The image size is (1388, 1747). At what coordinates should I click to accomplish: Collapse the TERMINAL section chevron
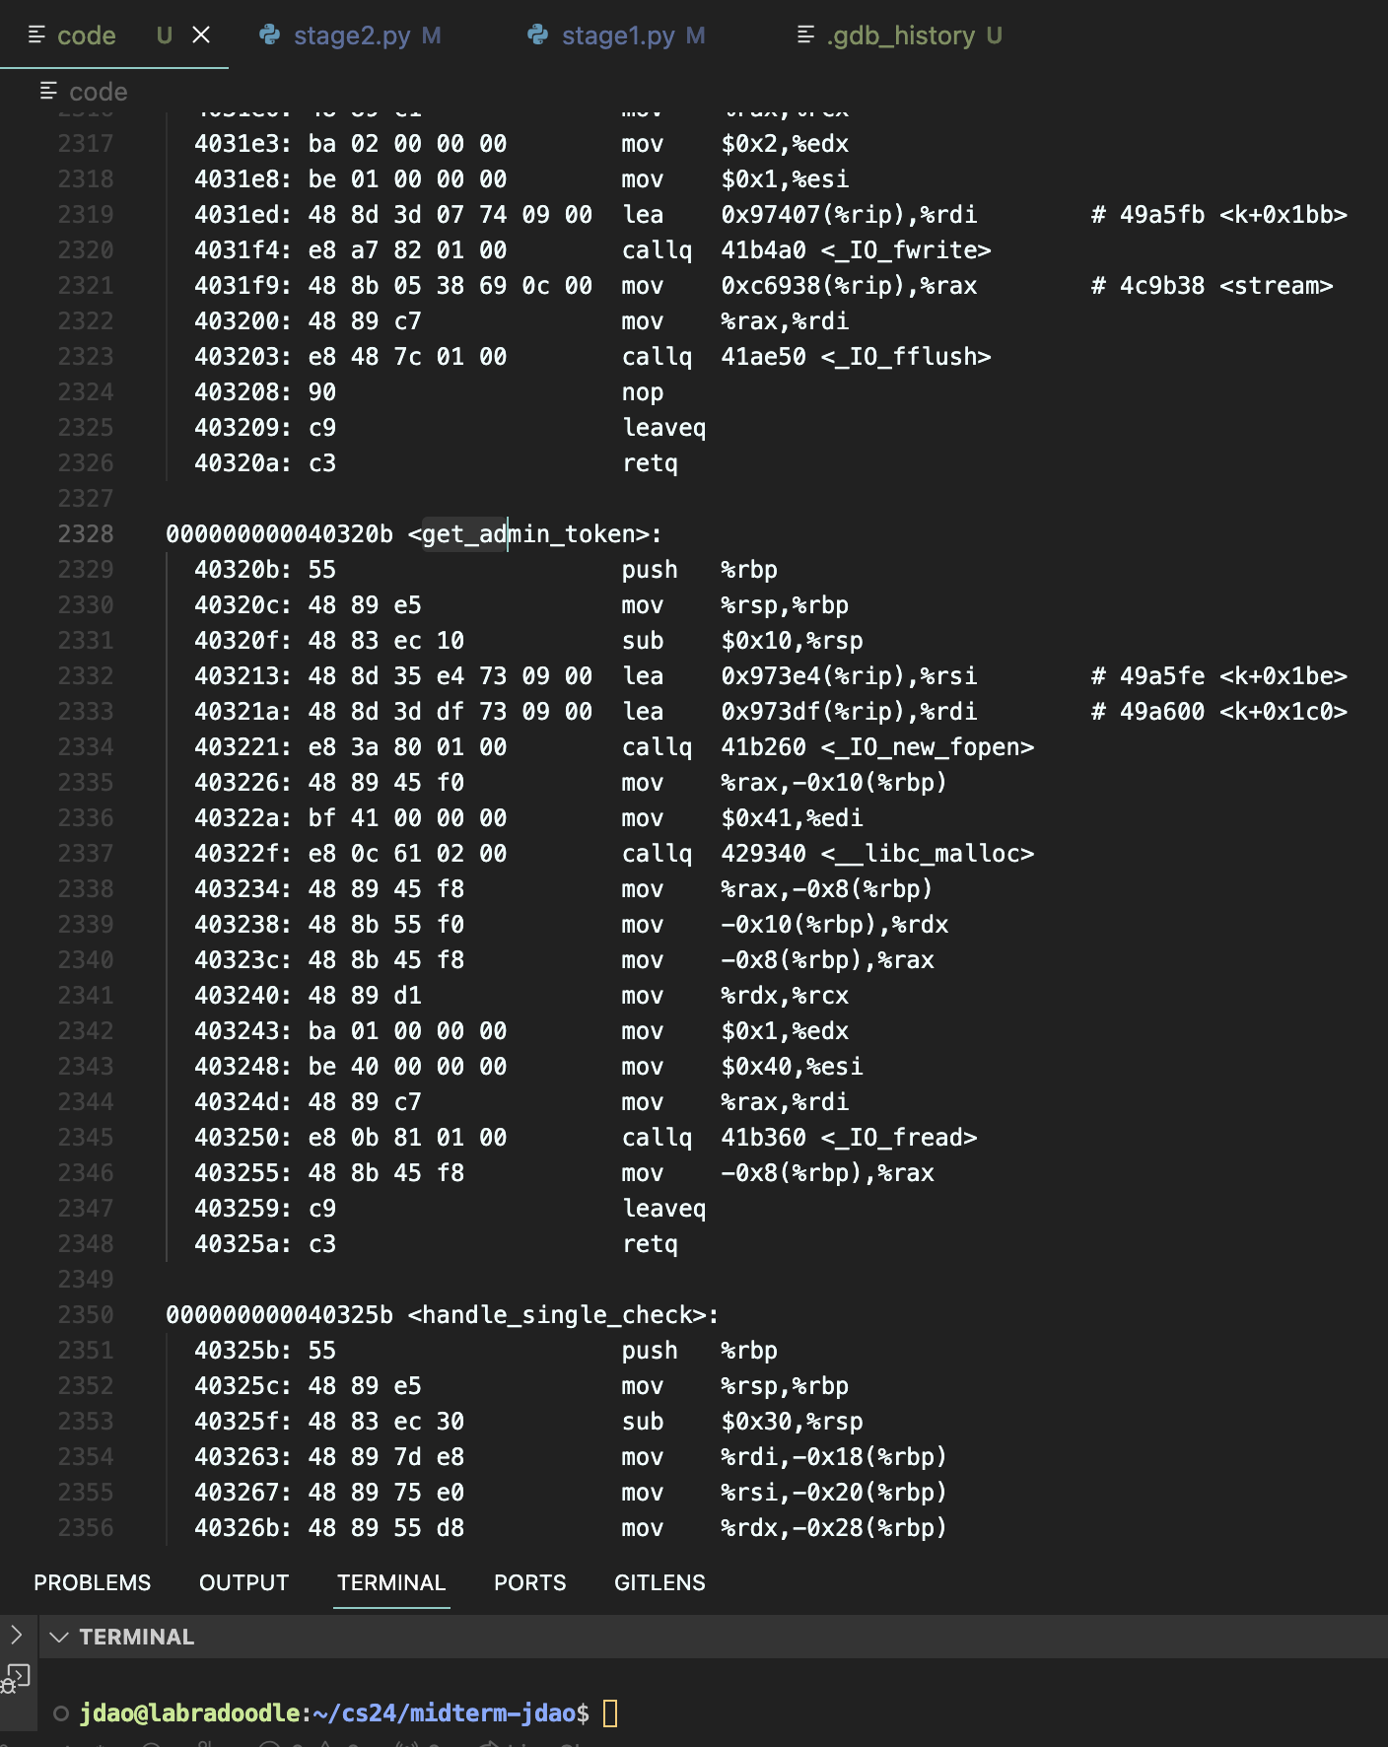click(59, 1637)
